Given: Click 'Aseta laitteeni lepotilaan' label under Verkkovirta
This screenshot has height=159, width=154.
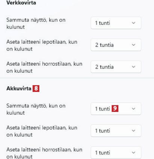Looking at the screenshot, I should pyautogui.click(x=42, y=45).
